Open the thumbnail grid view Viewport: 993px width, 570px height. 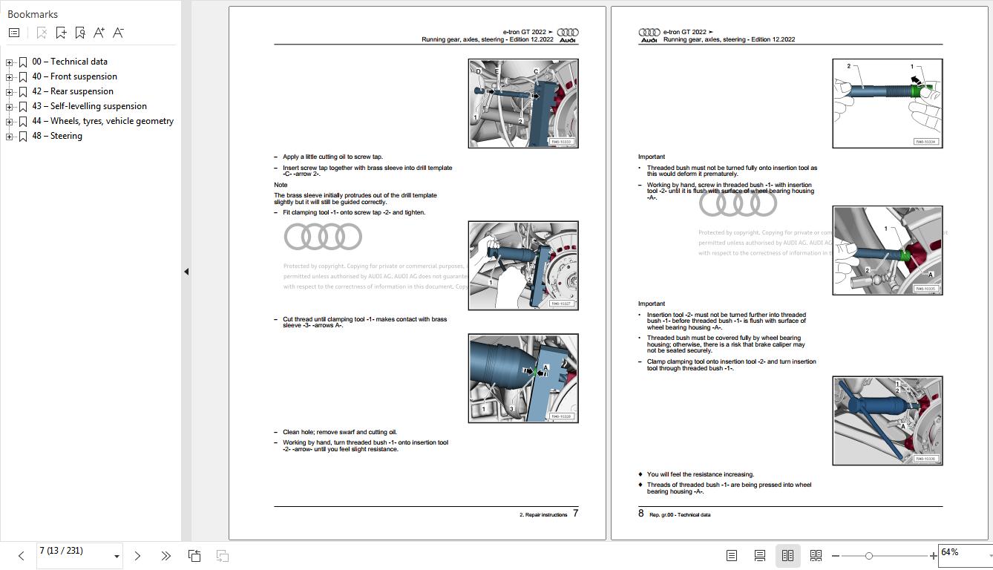[816, 555]
